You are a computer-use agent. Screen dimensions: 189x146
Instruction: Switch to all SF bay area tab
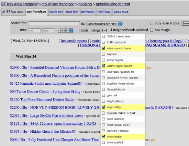click(13, 12)
